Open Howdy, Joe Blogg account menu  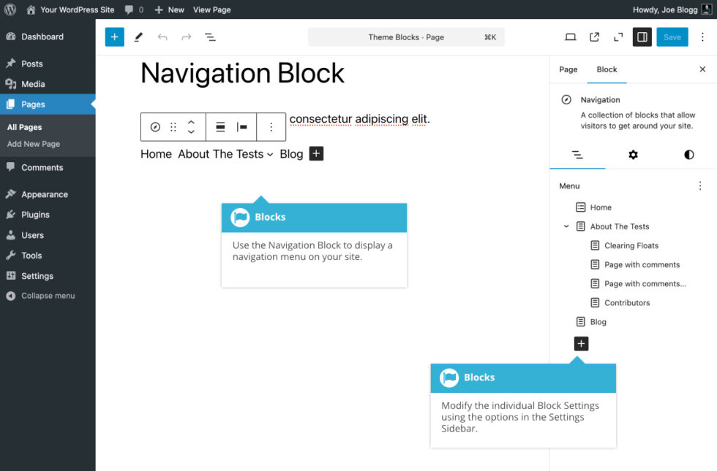pyautogui.click(x=672, y=9)
